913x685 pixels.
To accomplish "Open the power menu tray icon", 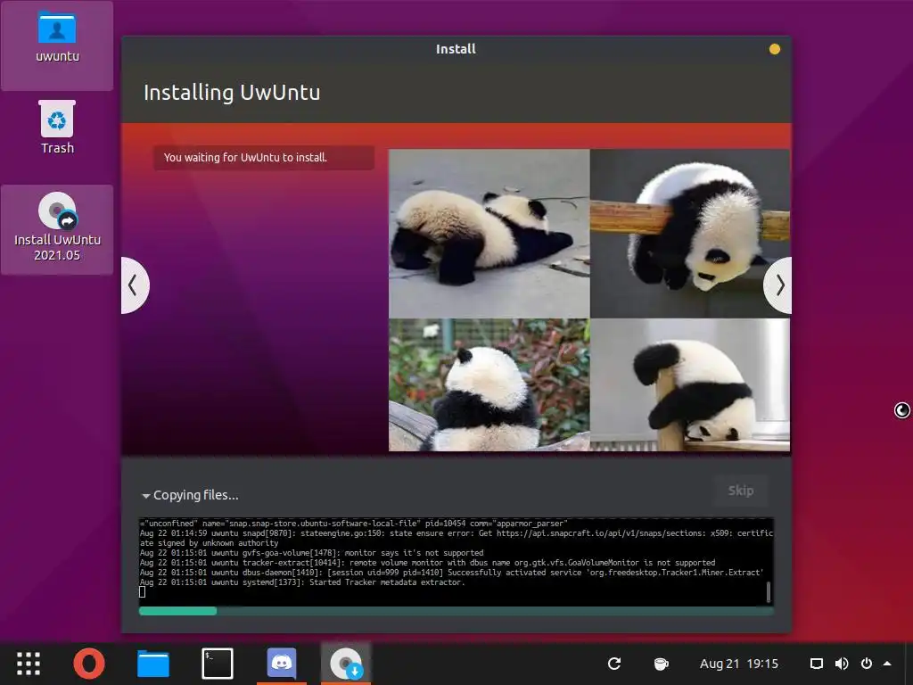I will (x=867, y=664).
